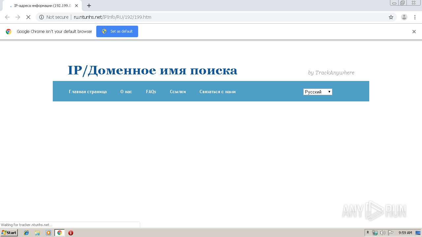The image size is (422, 237).
Task: Open a new tab
Action: pyautogui.click(x=89, y=6)
